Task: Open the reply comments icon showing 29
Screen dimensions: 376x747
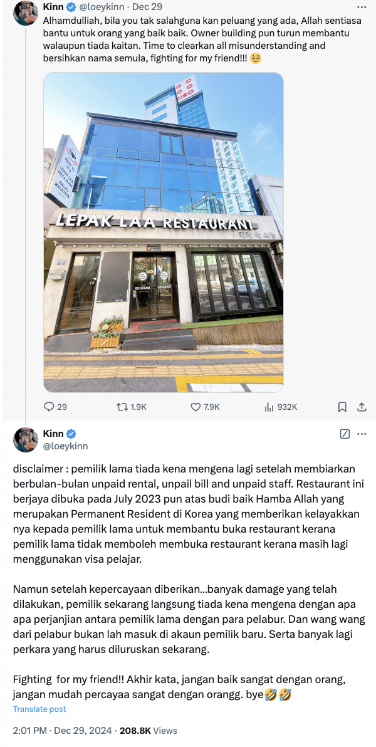Action: click(x=50, y=407)
